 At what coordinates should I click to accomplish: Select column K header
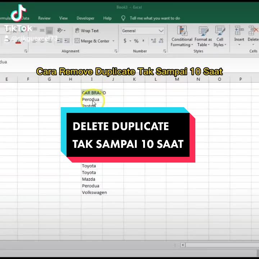(x=134, y=79)
